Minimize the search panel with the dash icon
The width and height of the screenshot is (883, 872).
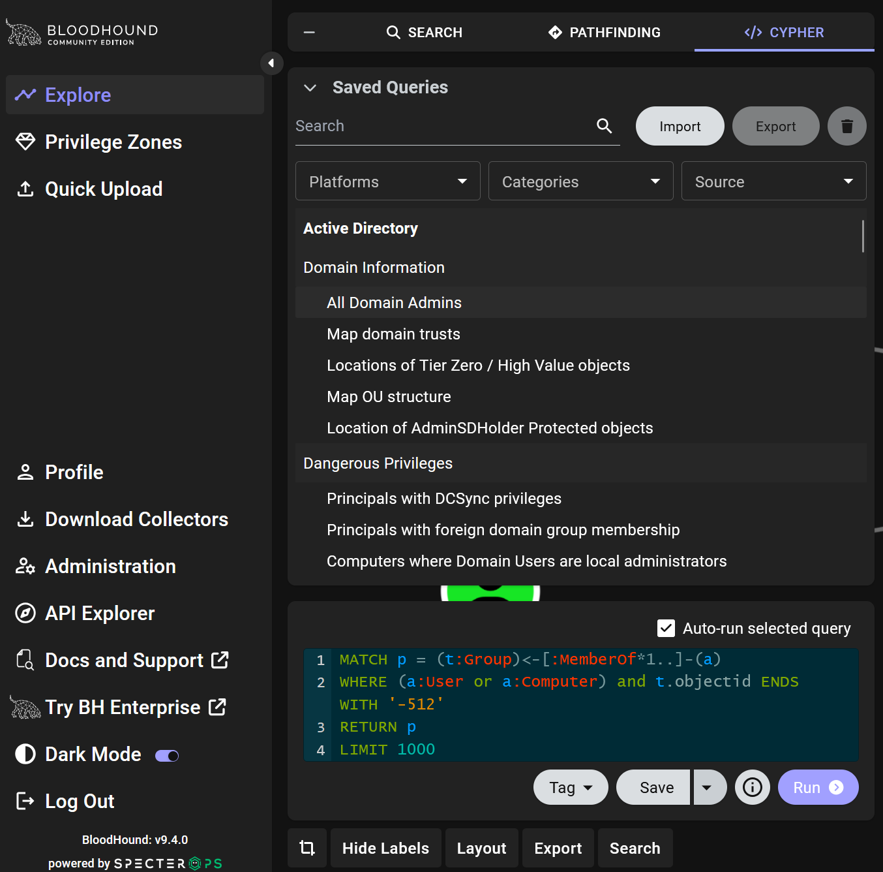tap(309, 33)
